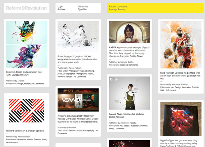Select advertising tag in Murgrabia post
Image resolution: width=205 pixels, height=147 pixels.
pos(89,71)
